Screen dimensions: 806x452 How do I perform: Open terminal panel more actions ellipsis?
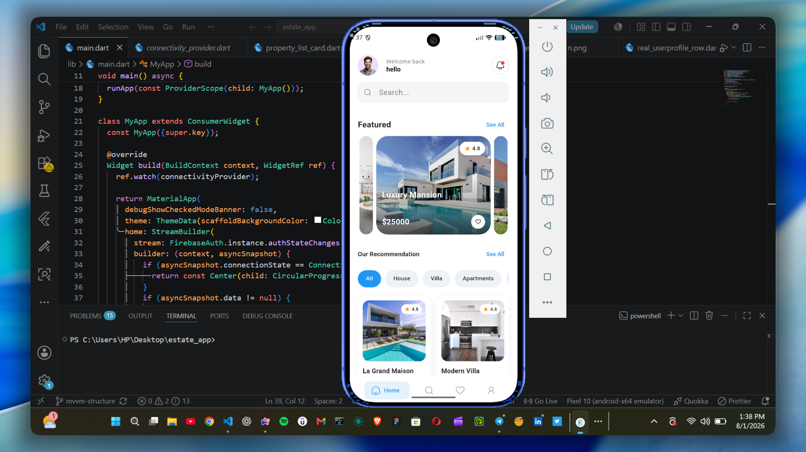724,316
